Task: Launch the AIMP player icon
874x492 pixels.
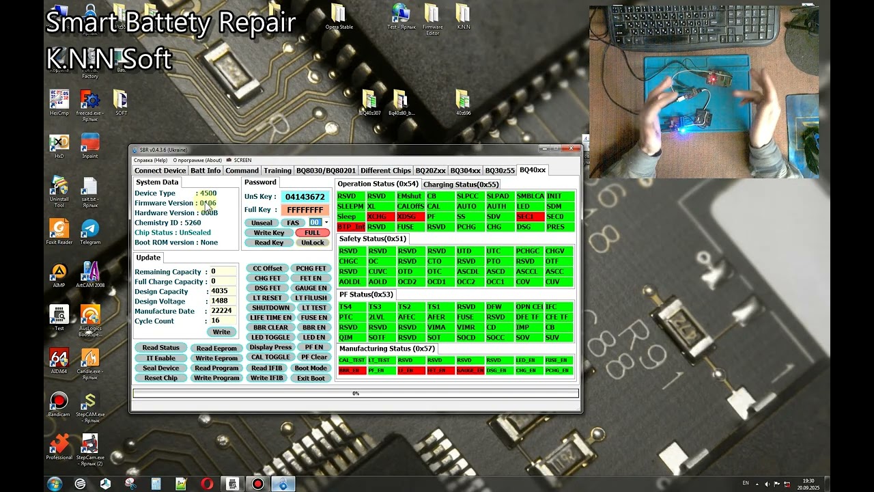Action: (x=59, y=275)
